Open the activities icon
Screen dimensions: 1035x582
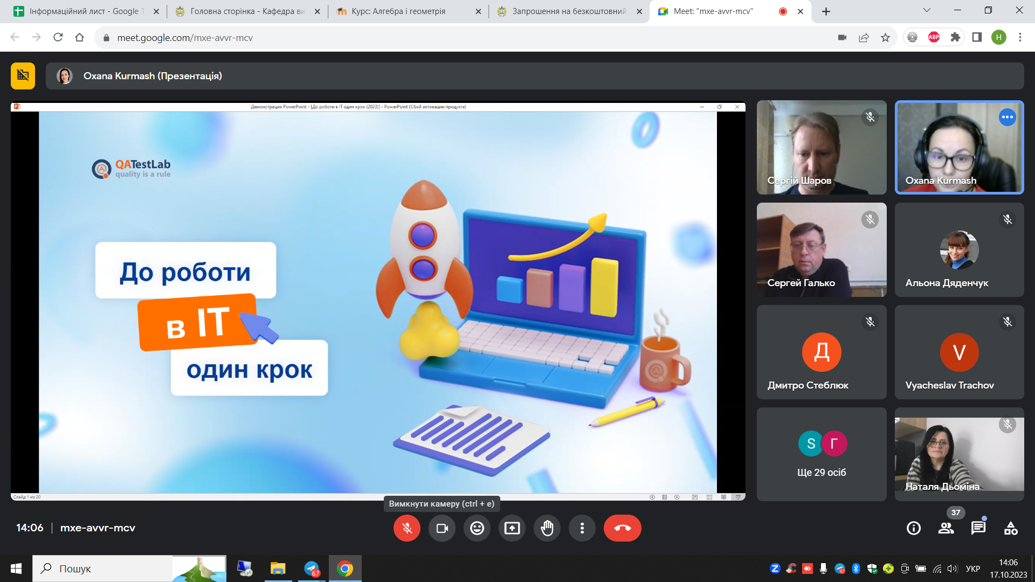1011,528
